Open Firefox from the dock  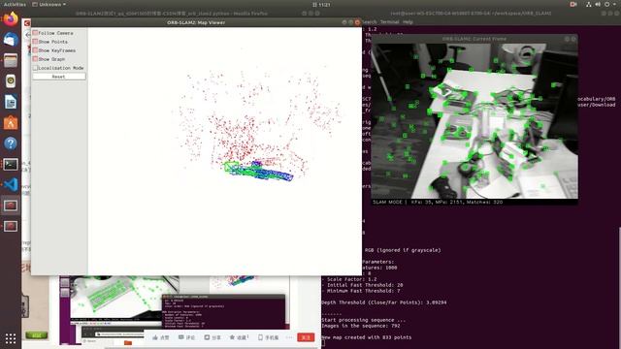[11, 18]
